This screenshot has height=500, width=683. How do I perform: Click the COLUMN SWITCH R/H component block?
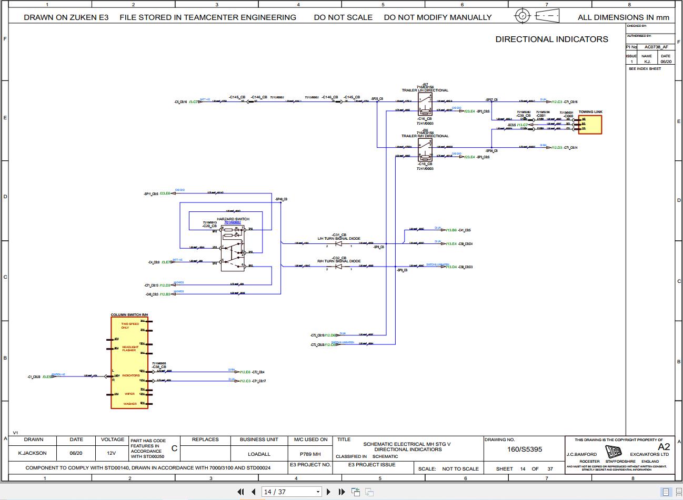pyautogui.click(x=129, y=363)
